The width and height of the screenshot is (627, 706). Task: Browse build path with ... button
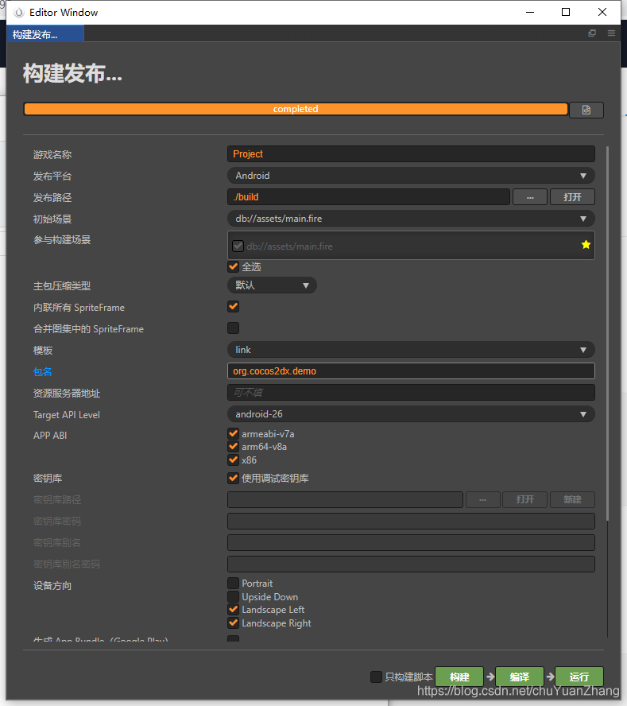(530, 196)
